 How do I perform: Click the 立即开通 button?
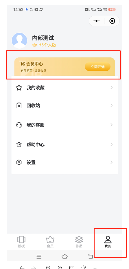pyautogui.click(x=98, y=67)
